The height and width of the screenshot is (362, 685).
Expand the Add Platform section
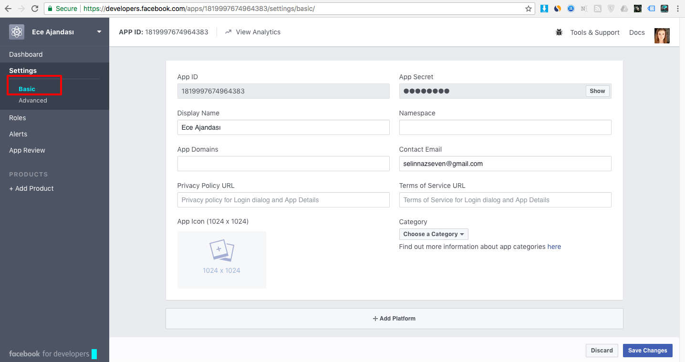coord(394,319)
